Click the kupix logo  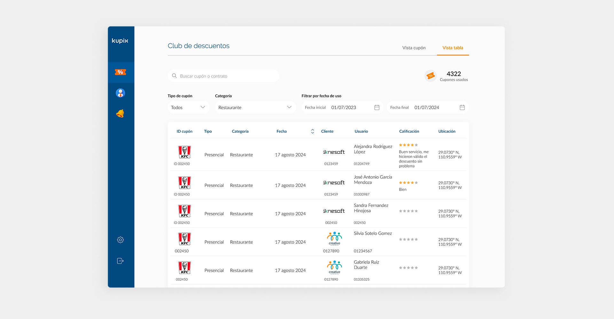120,41
